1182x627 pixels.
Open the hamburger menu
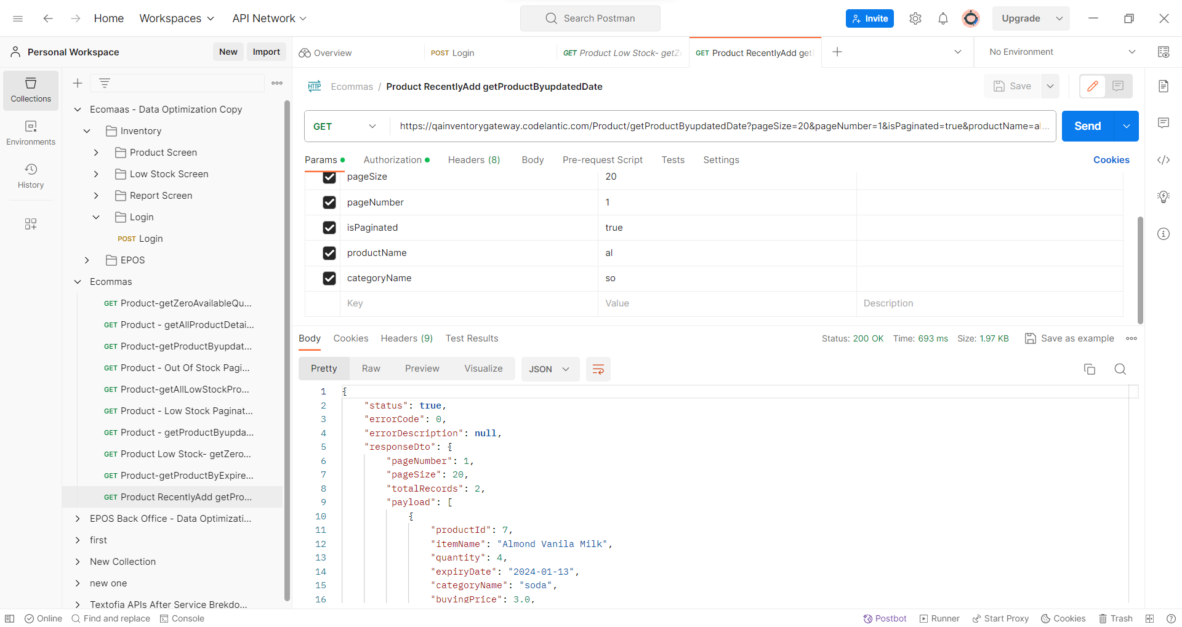pos(18,18)
